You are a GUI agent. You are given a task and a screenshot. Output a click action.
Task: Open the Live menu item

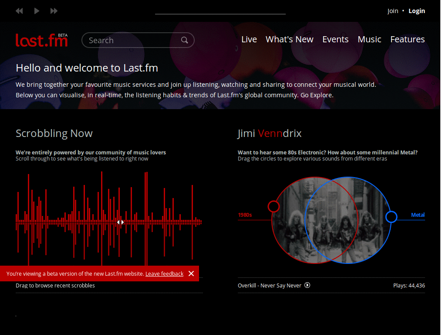tap(249, 39)
